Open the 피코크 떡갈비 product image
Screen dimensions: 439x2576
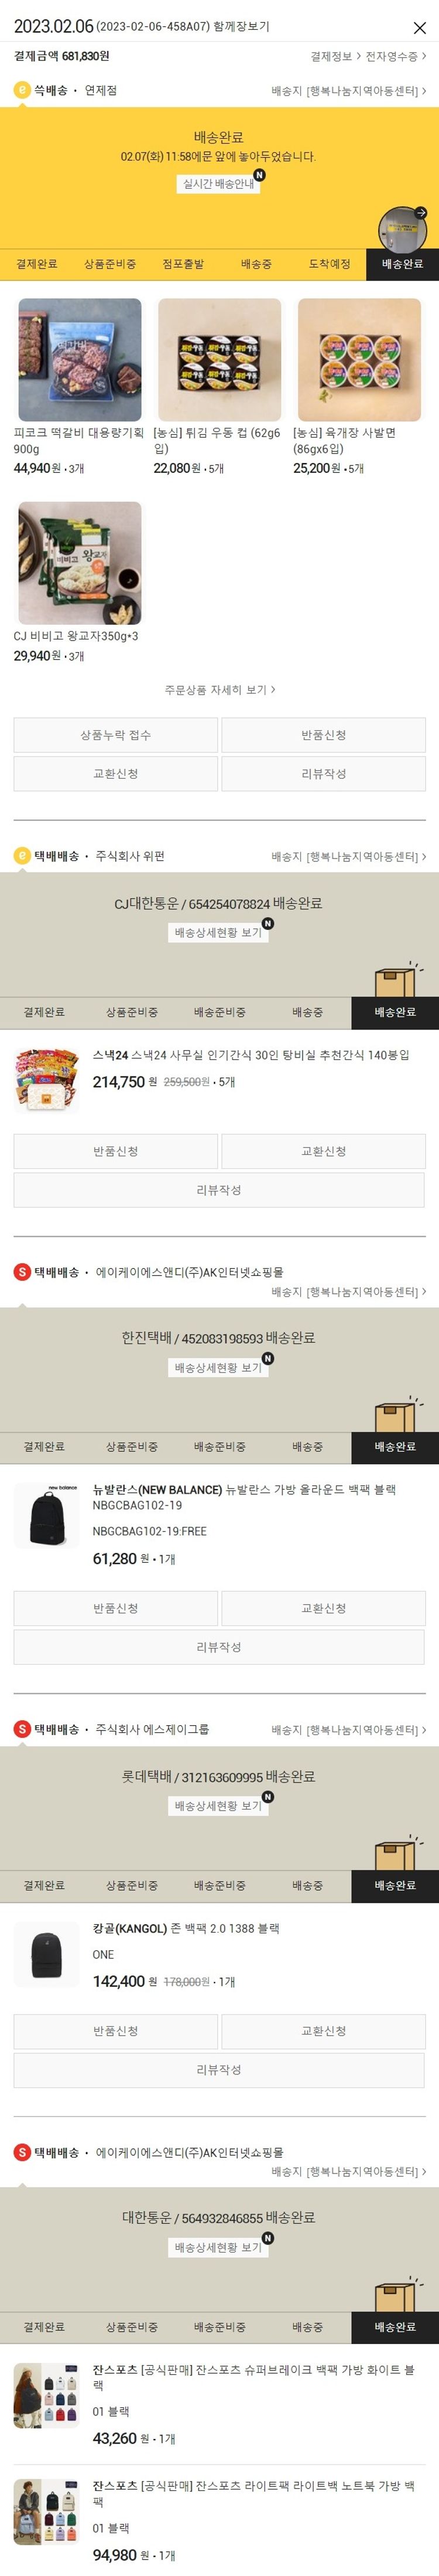point(80,360)
